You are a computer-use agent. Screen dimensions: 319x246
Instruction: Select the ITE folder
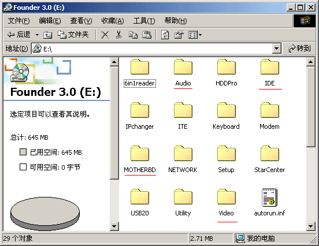pyautogui.click(x=183, y=116)
